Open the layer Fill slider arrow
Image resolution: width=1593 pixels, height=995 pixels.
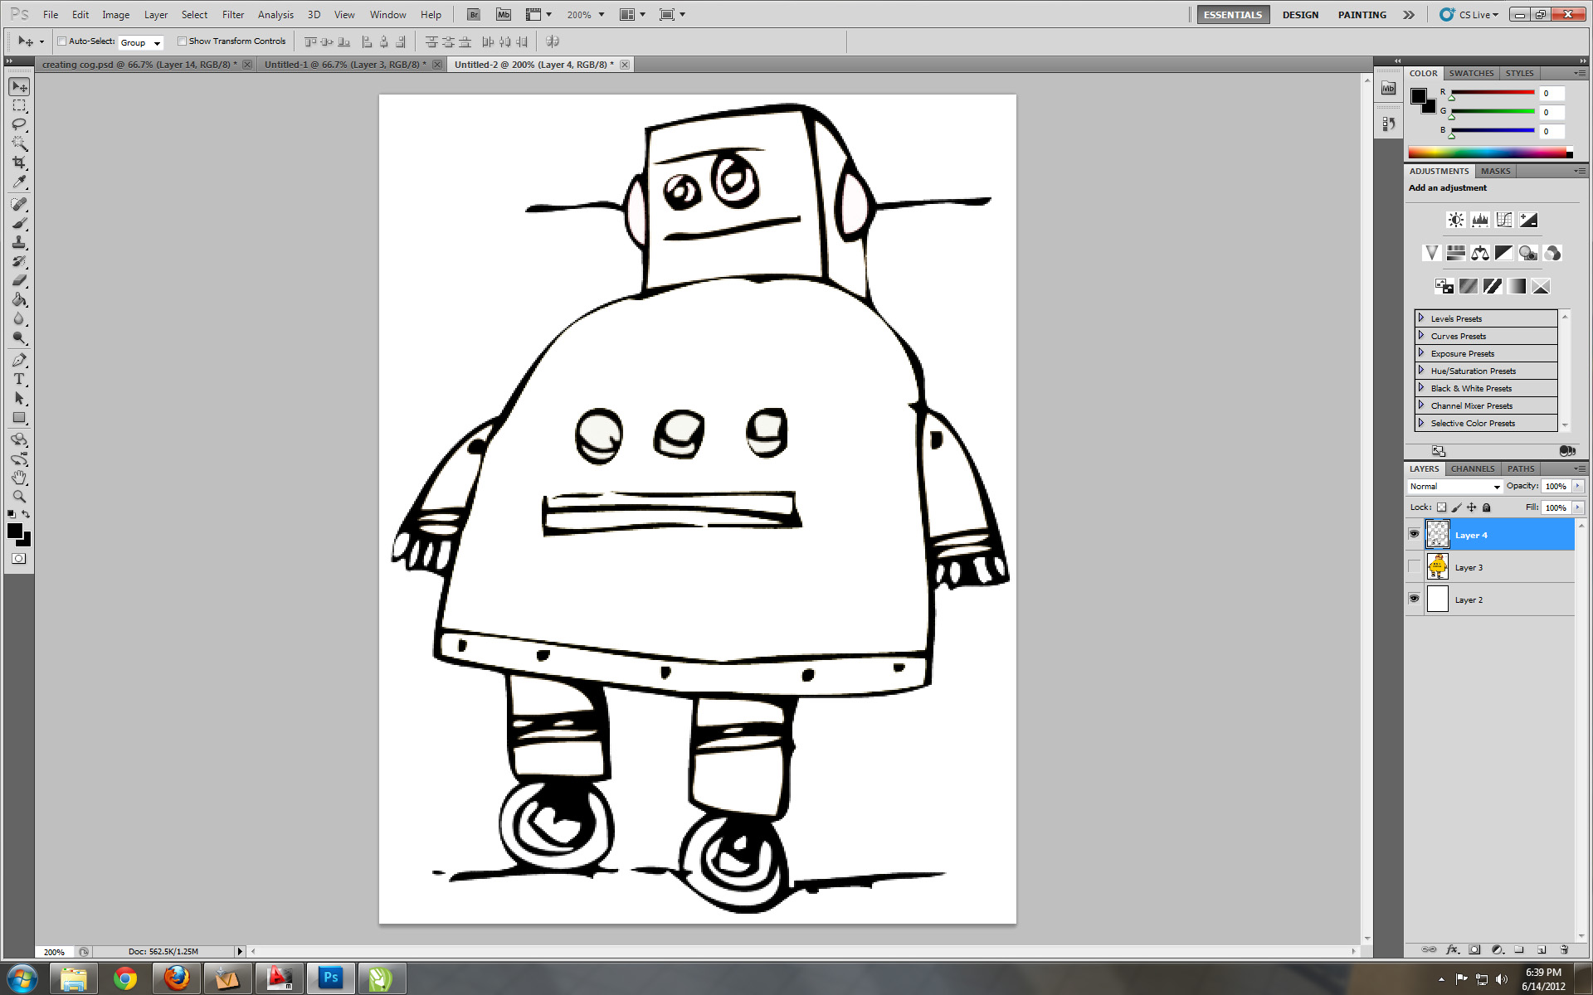[x=1578, y=507]
